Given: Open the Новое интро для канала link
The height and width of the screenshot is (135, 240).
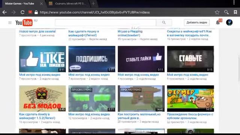Looking at the screenshot, I should pos(37,31).
